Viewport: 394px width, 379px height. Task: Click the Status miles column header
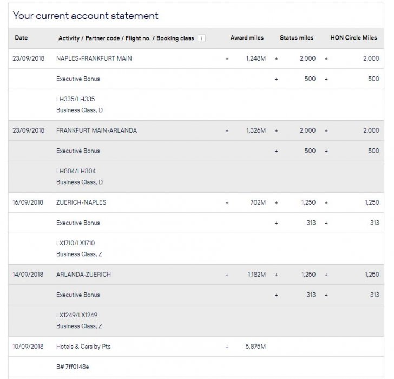pyautogui.click(x=296, y=38)
